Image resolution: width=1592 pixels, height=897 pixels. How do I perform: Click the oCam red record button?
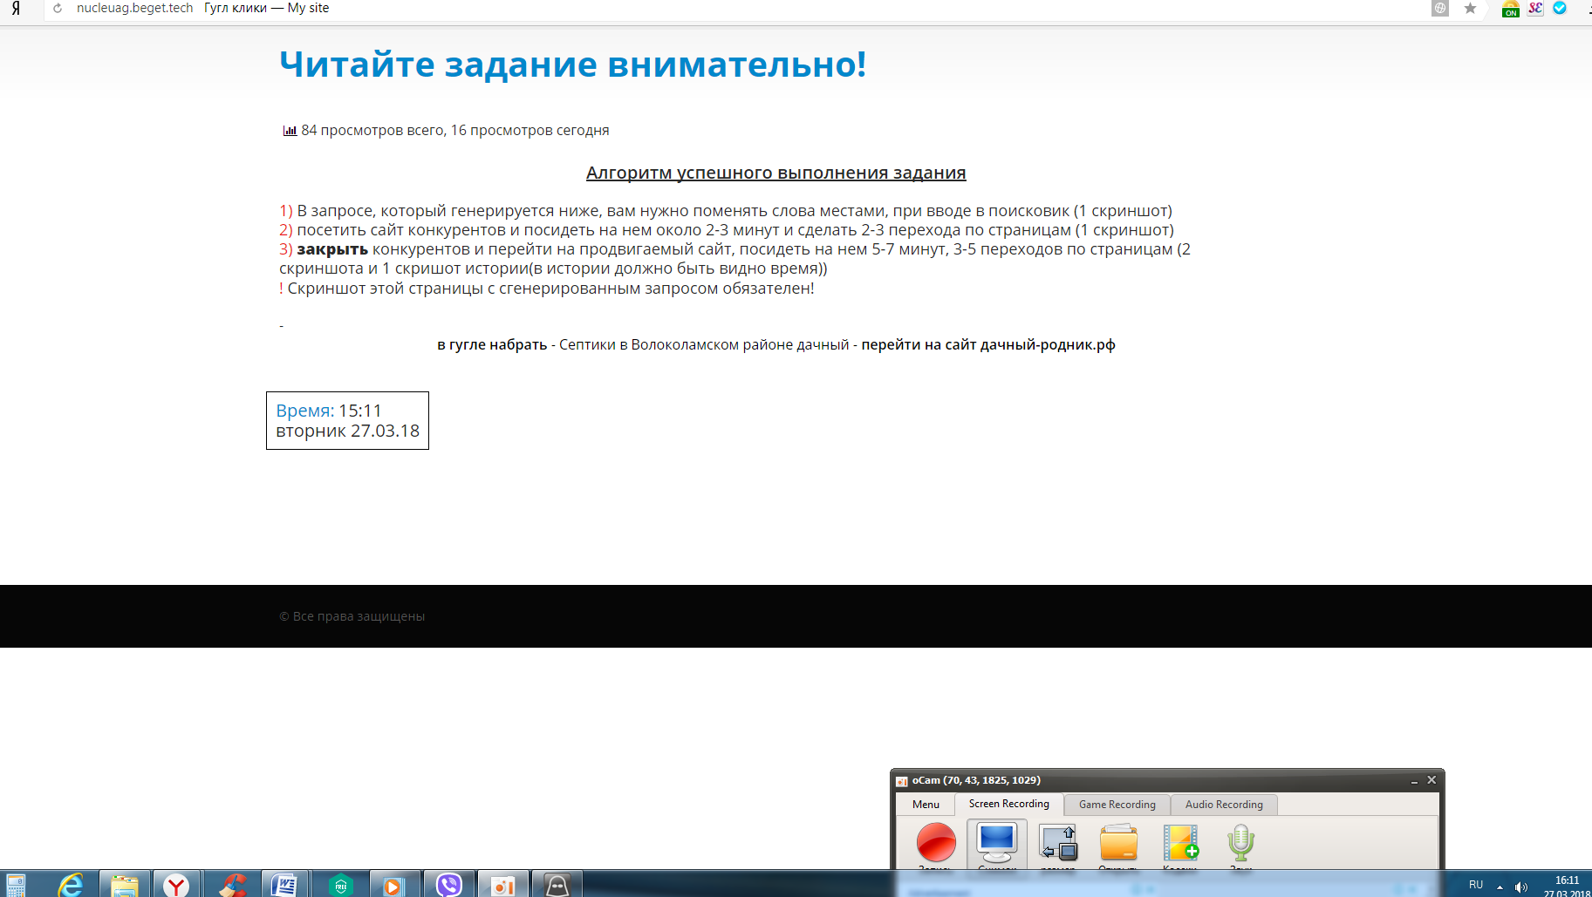click(x=936, y=842)
